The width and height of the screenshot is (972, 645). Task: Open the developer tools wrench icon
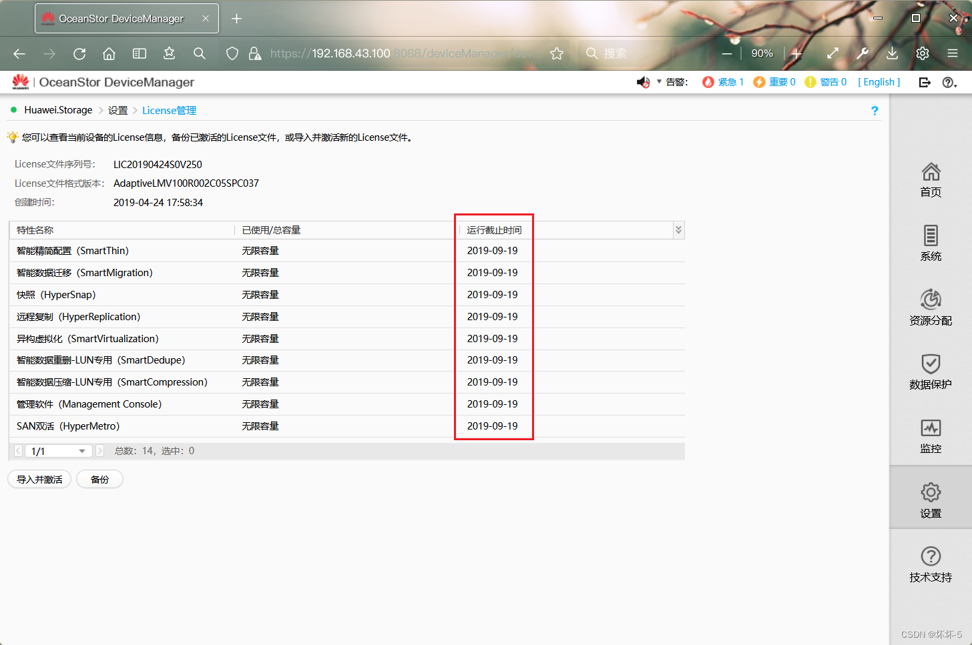click(x=863, y=53)
